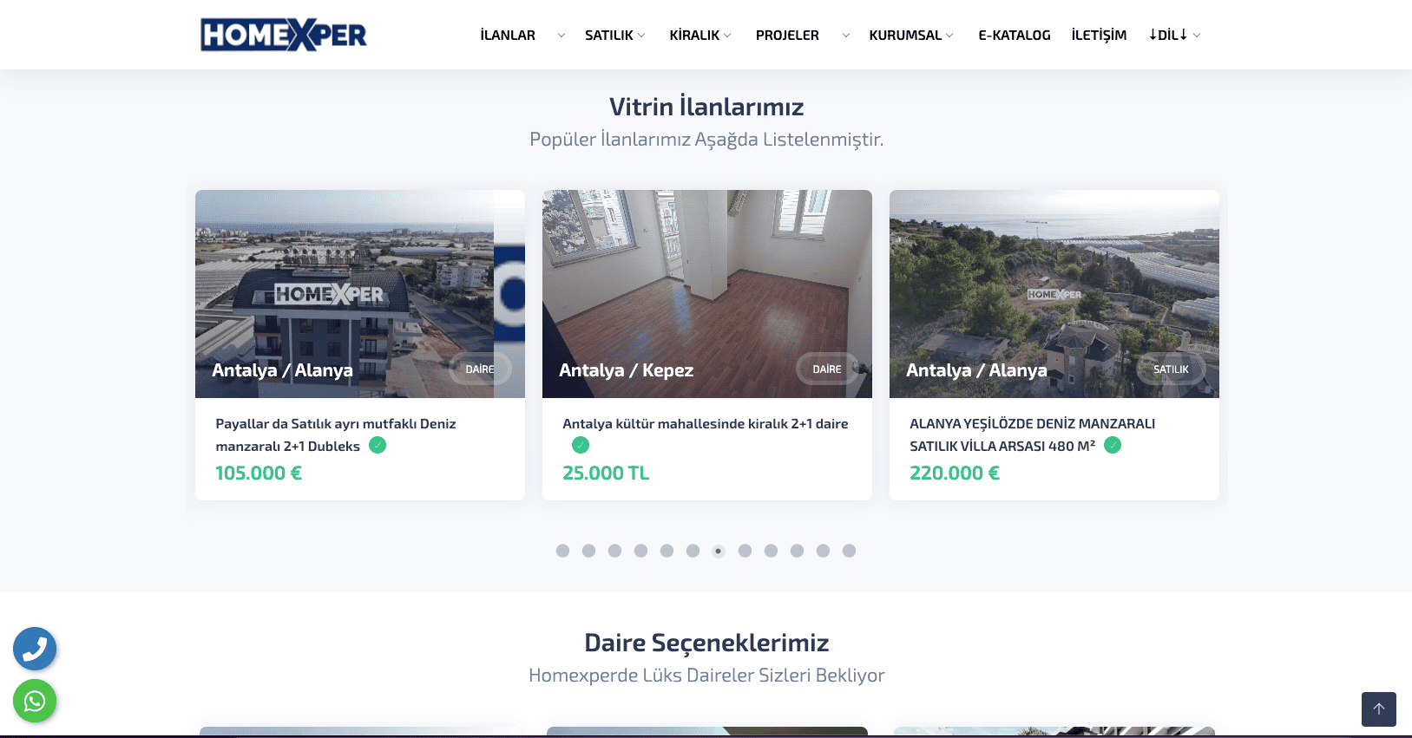1412x738 pixels.
Task: Click verified check icon on Yeşilözde villa listing
Action: coord(1113,445)
